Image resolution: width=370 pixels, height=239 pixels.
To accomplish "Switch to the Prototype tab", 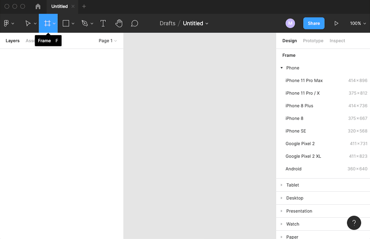I will tap(313, 41).
